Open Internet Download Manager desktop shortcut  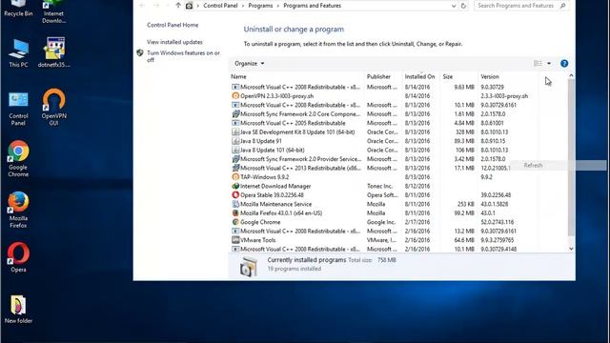(x=53, y=11)
